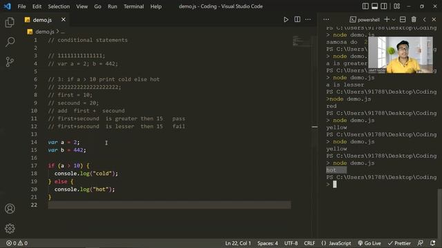442x248 pixels.
Task: Click console.log("cold") statement
Action: pos(86,174)
